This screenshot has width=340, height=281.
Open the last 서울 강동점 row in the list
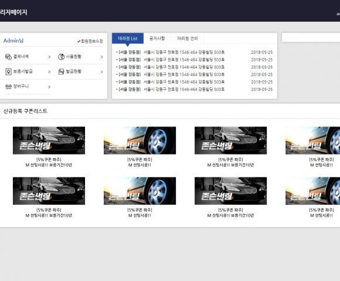point(194,89)
